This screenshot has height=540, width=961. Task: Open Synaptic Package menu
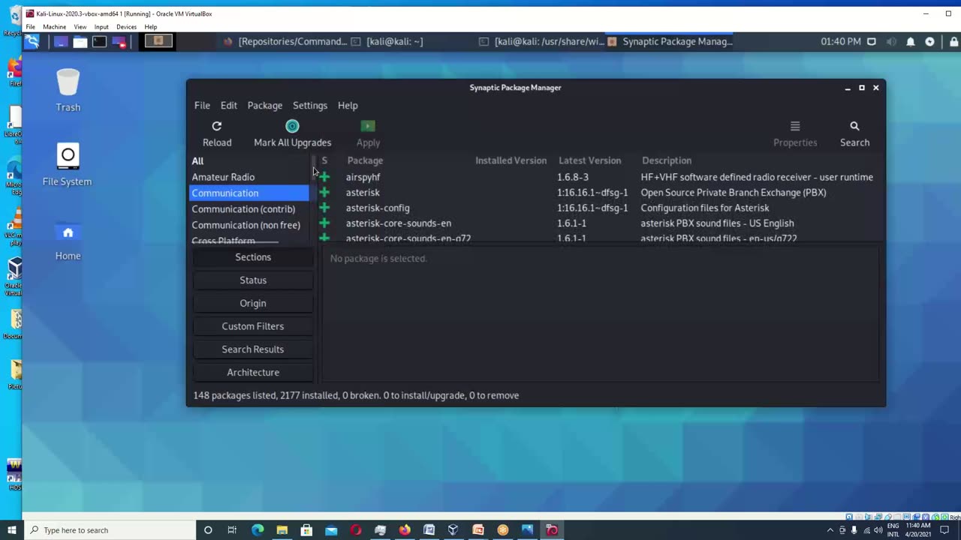coord(265,106)
